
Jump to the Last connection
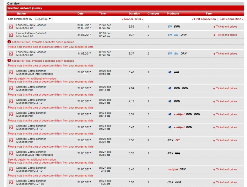point(231,19)
